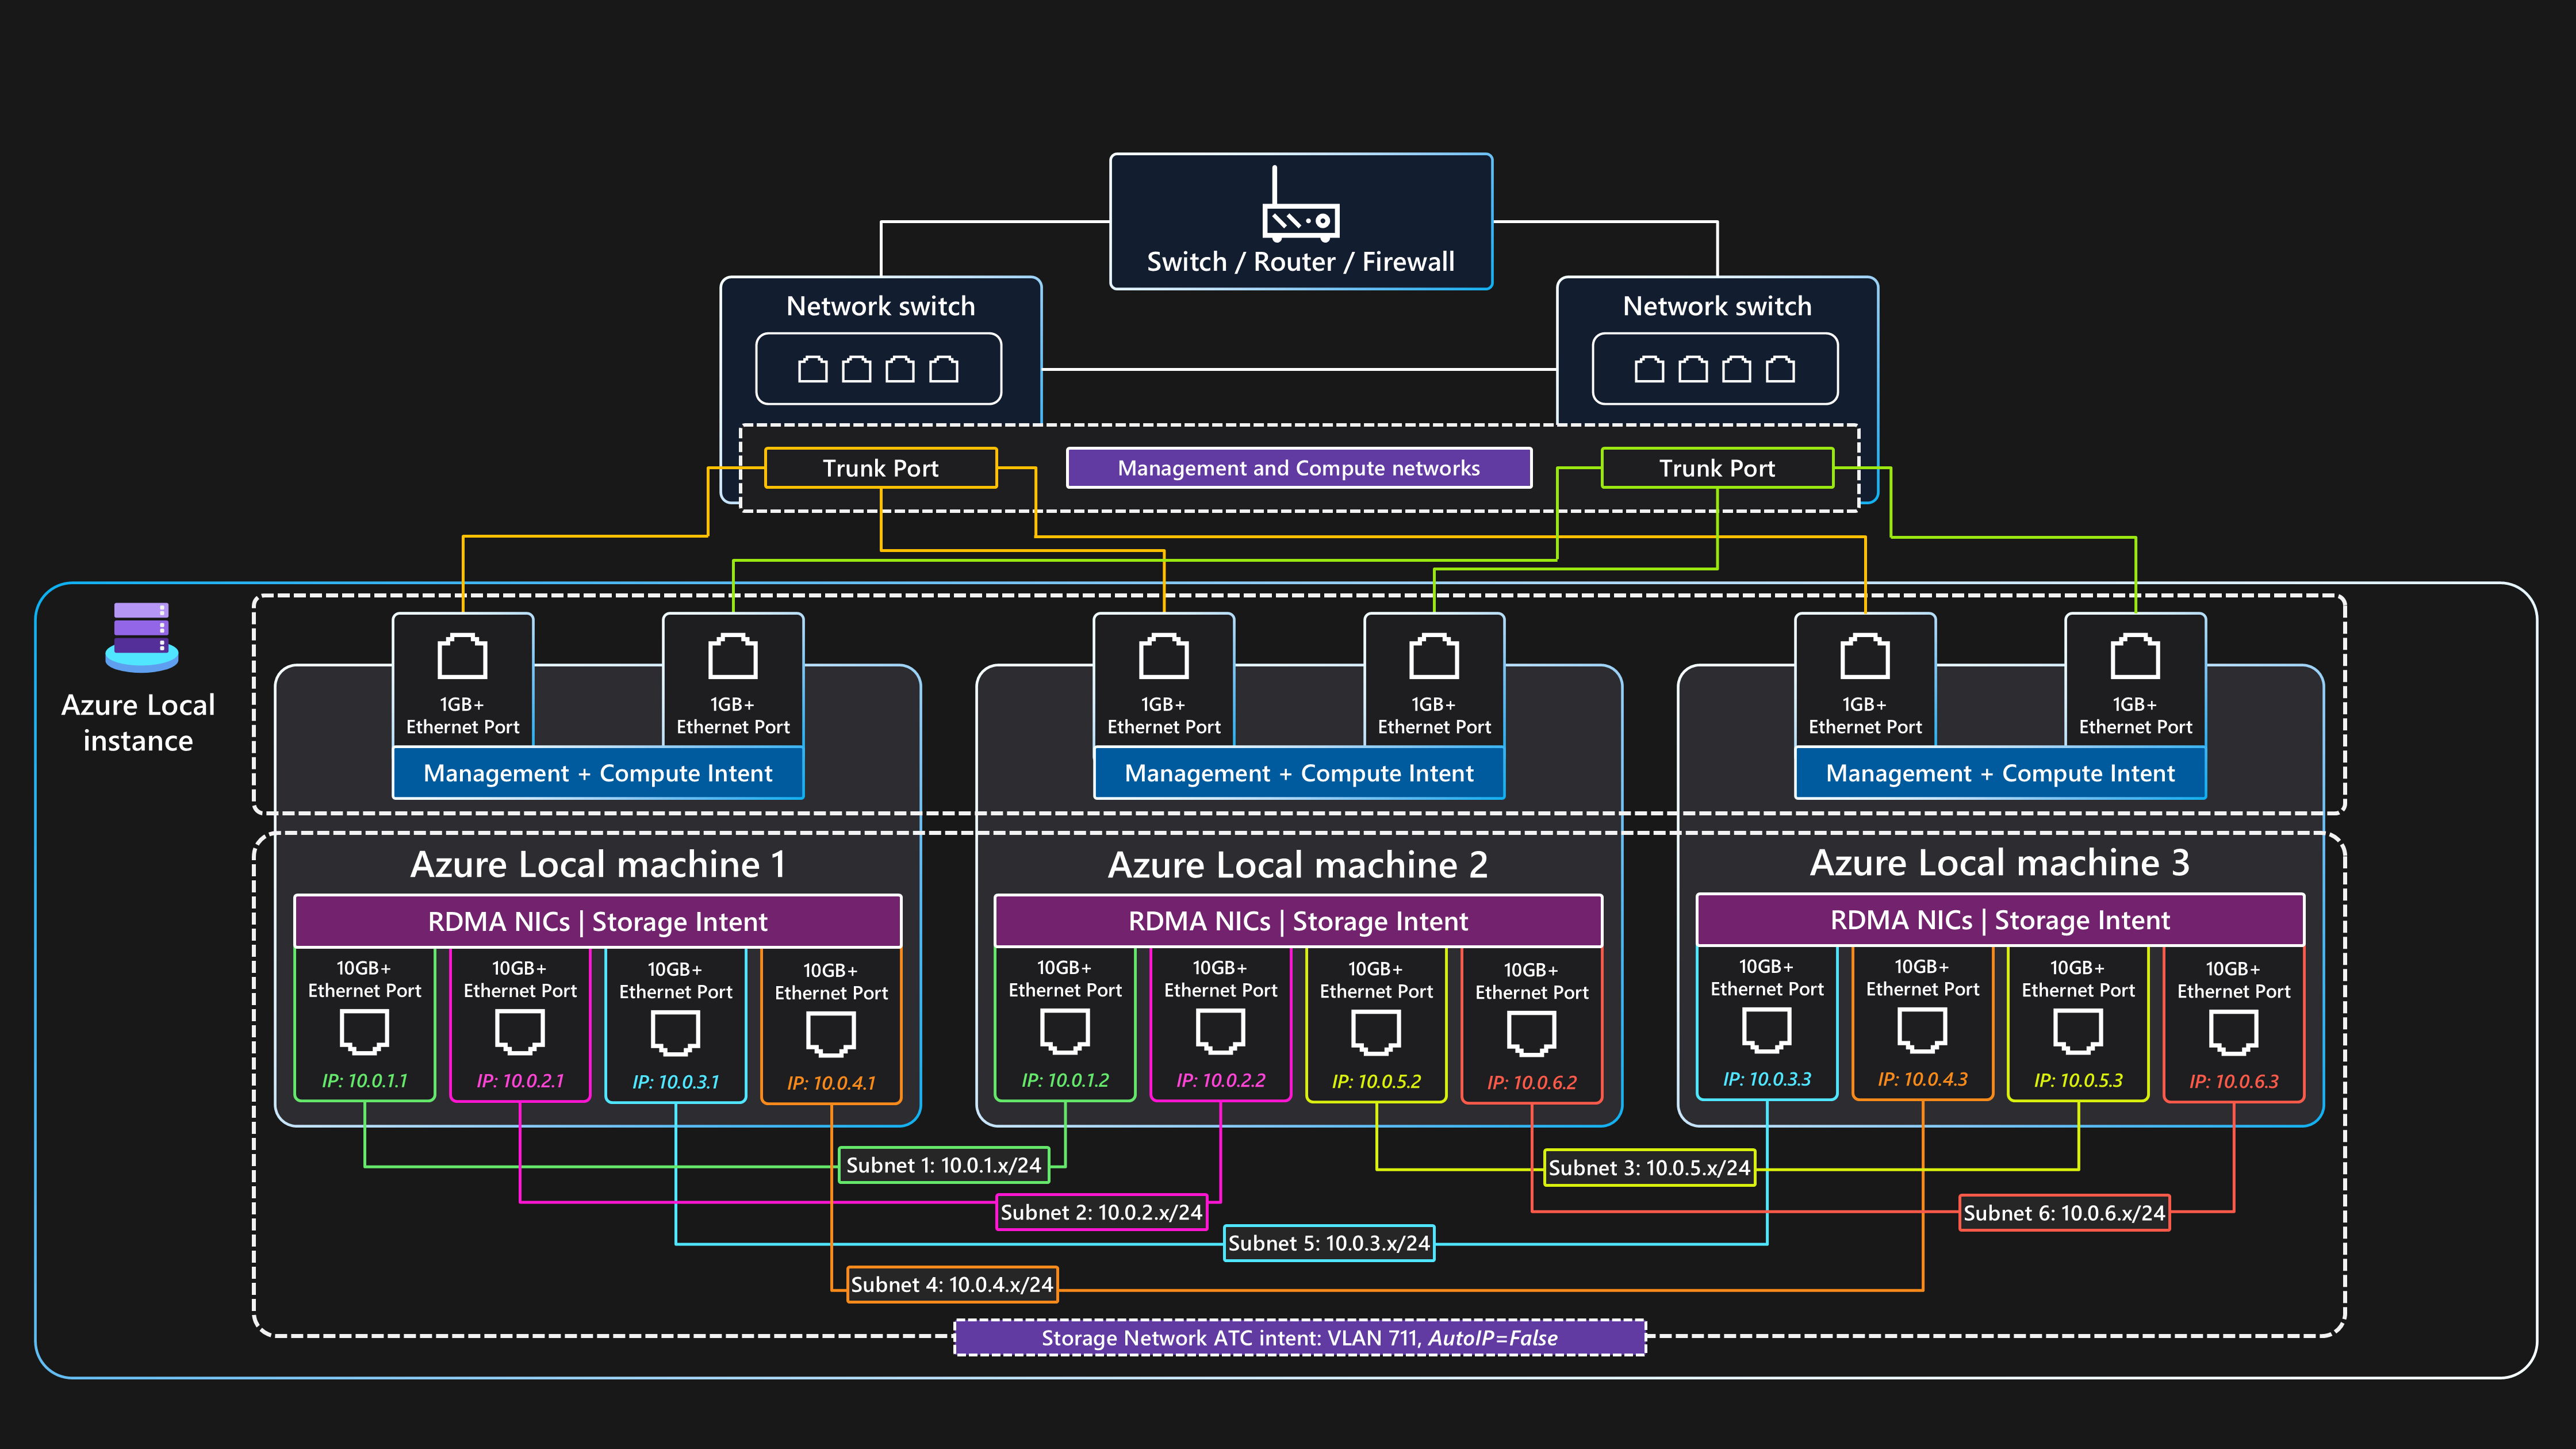Image resolution: width=2576 pixels, height=1449 pixels.
Task: Click port icon above IP: 10.0.2.1
Action: (520, 1032)
